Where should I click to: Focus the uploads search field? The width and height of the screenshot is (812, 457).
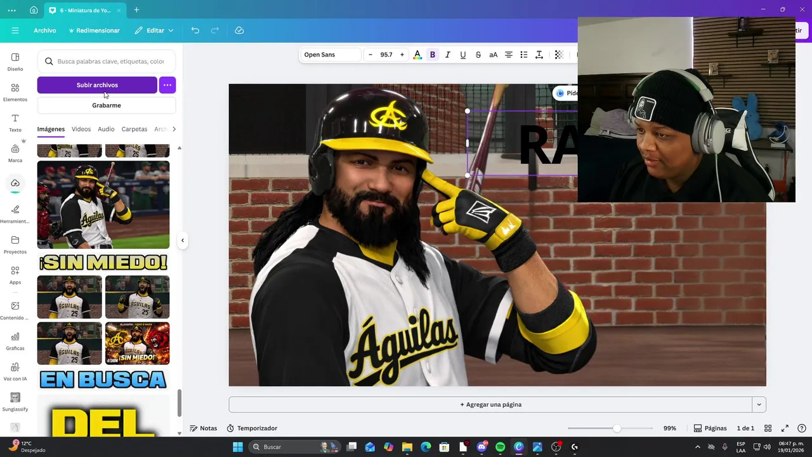pyautogui.click(x=107, y=62)
